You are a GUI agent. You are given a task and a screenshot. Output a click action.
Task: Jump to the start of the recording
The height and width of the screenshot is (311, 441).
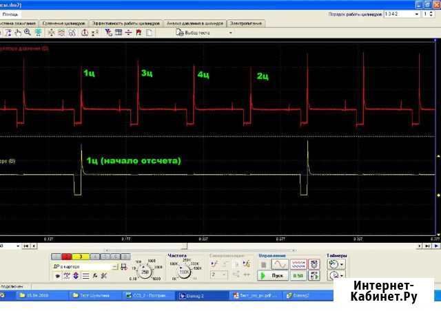[x=26, y=246]
